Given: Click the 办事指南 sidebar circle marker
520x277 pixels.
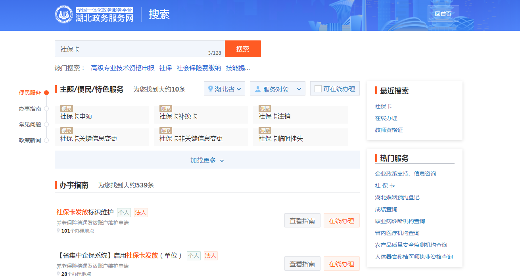Looking at the screenshot, I should pyautogui.click(x=46, y=109).
